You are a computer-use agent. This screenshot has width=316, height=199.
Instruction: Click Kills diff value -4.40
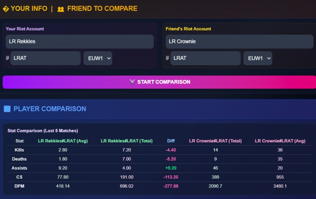pyautogui.click(x=171, y=150)
